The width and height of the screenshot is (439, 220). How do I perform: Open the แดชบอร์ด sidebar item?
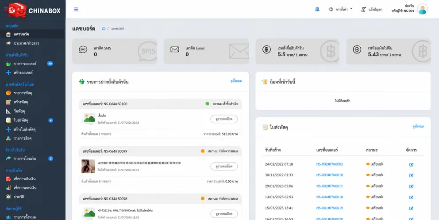click(x=32, y=34)
